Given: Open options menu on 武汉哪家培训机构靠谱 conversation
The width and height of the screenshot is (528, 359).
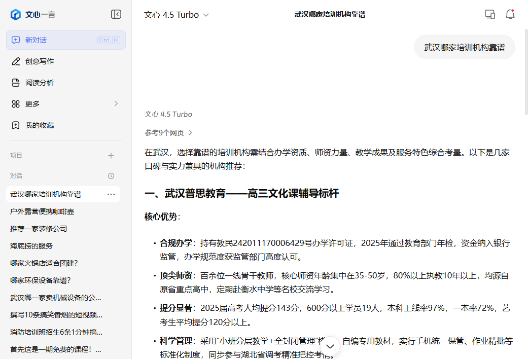Looking at the screenshot, I should click(x=111, y=194).
